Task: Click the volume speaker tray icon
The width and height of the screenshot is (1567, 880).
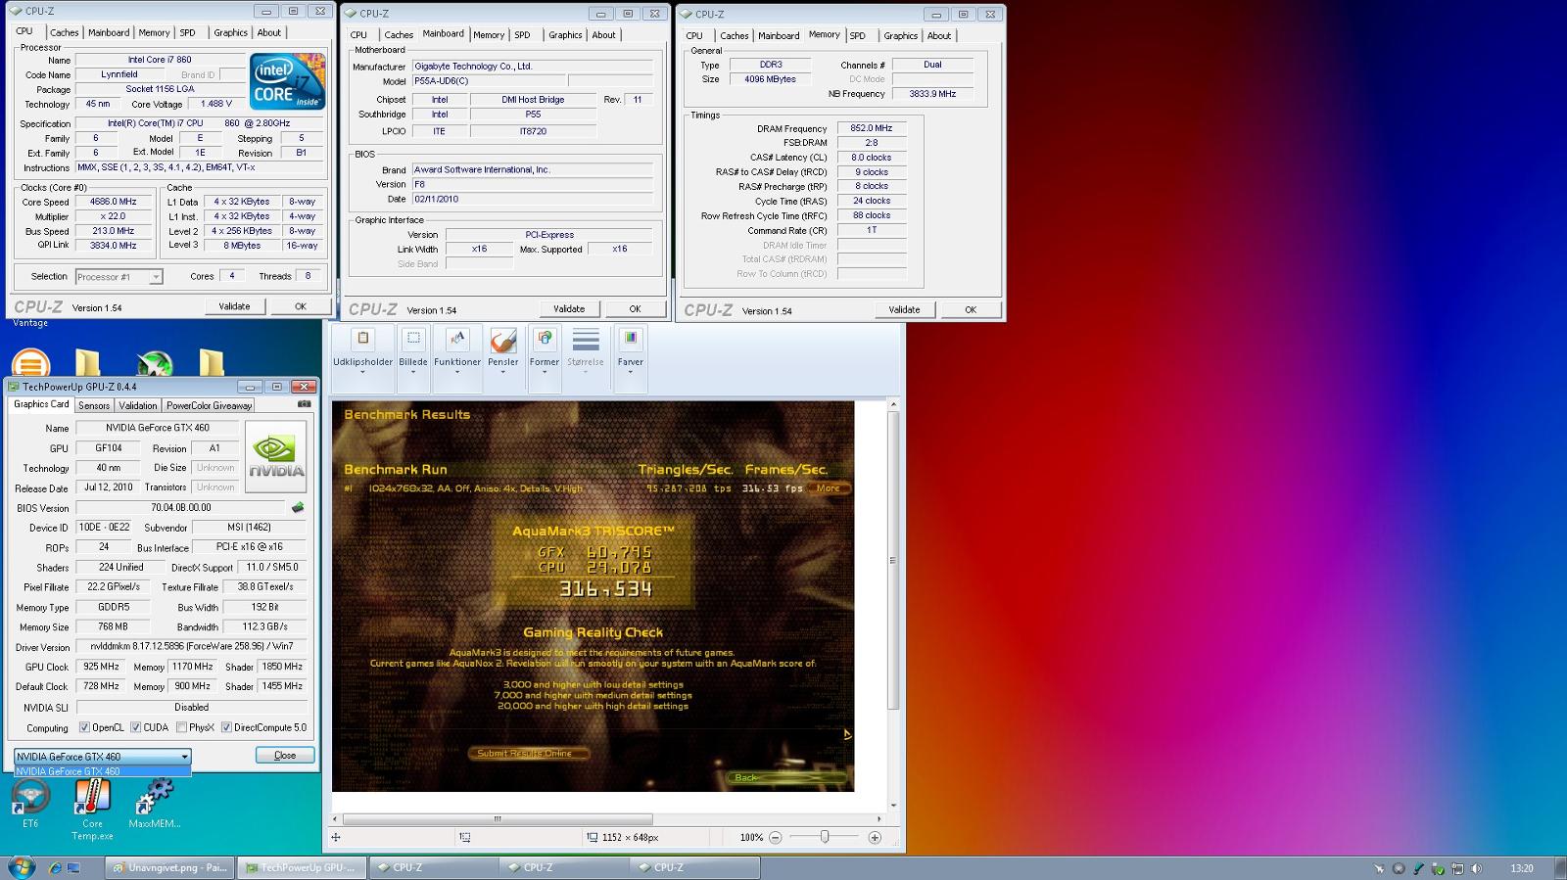Action: pyautogui.click(x=1477, y=868)
